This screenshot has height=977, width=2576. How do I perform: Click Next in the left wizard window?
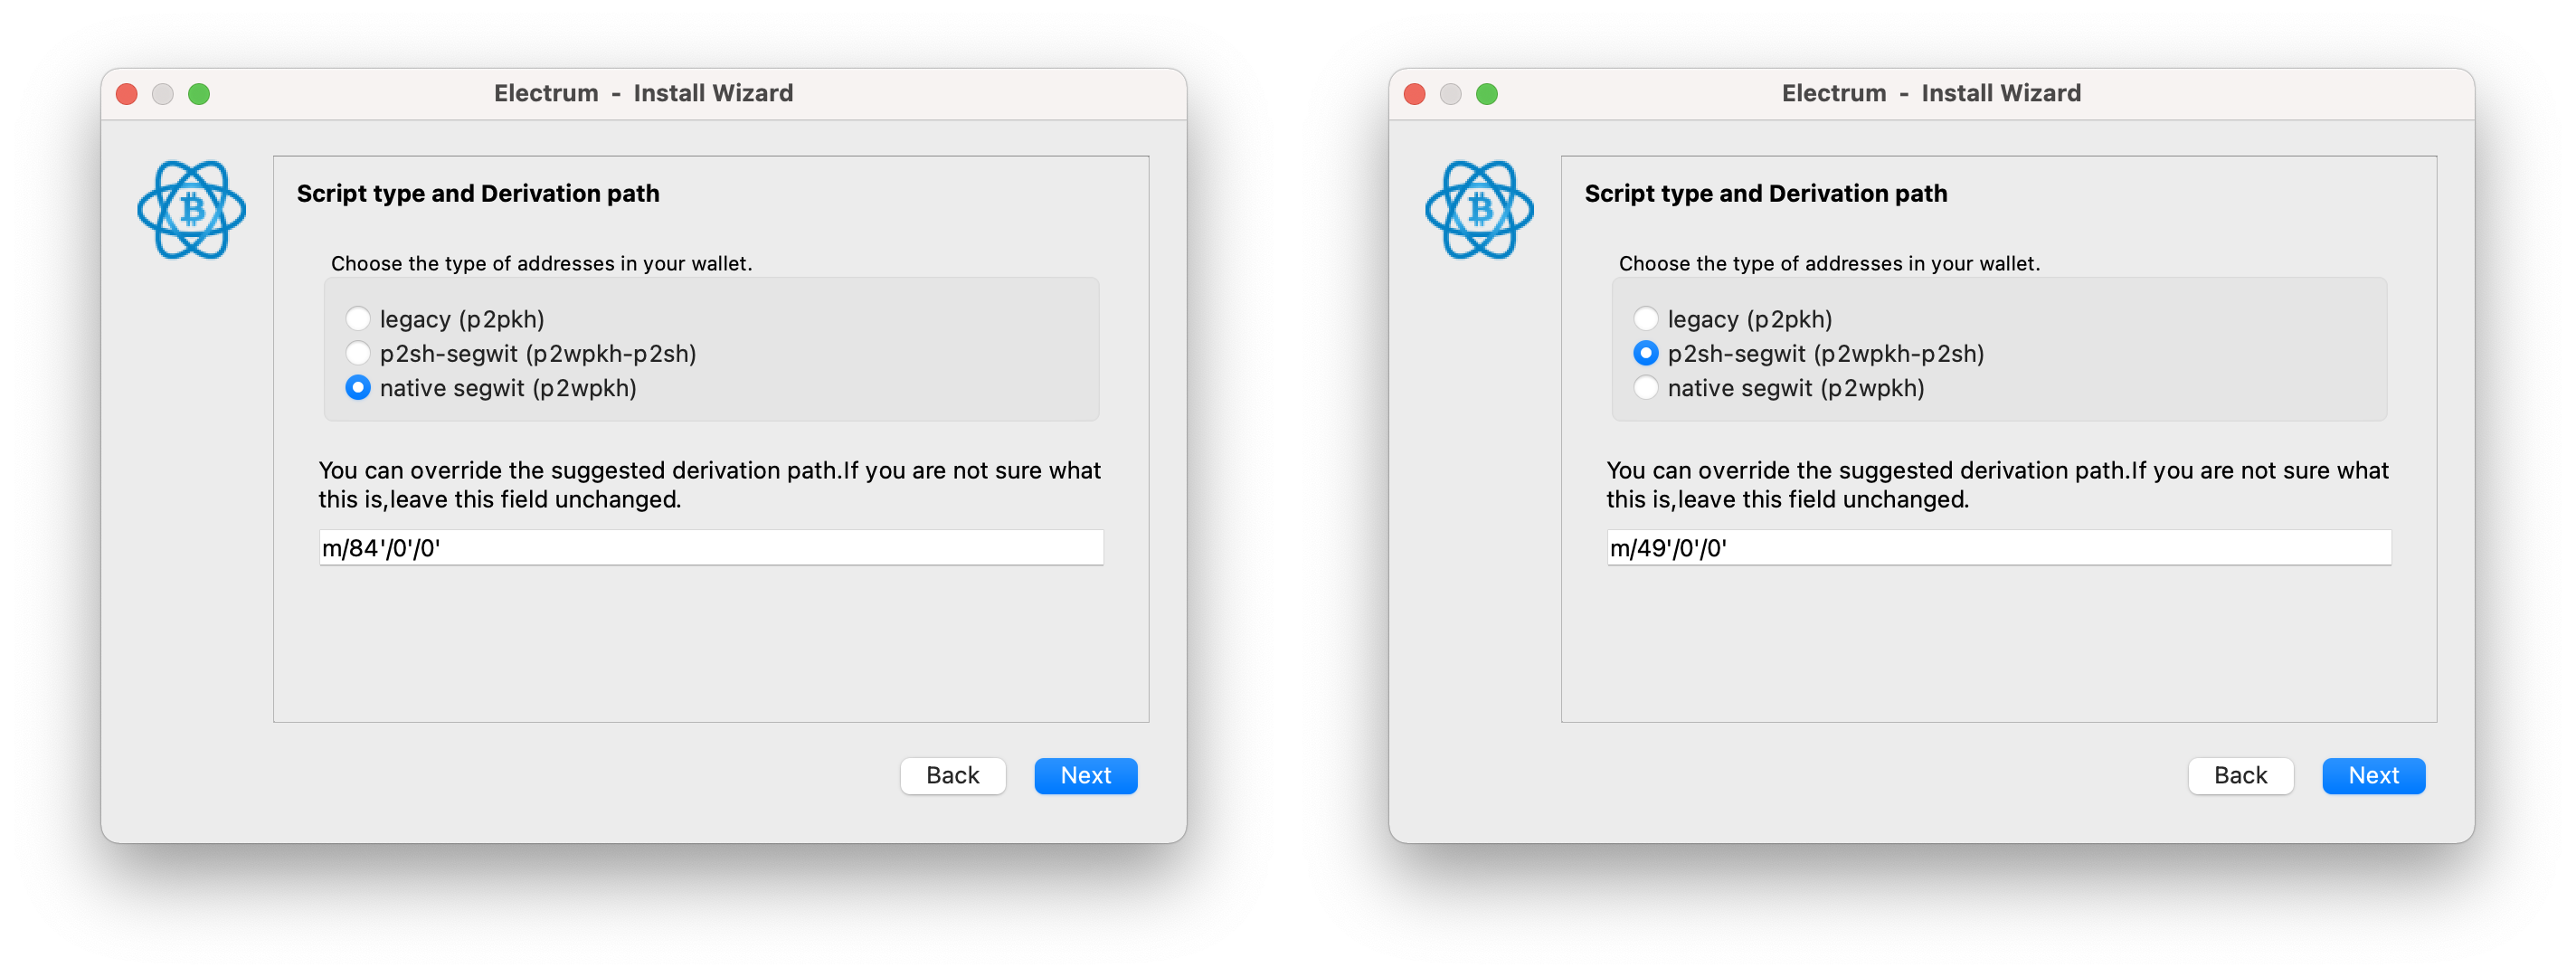coord(1085,776)
